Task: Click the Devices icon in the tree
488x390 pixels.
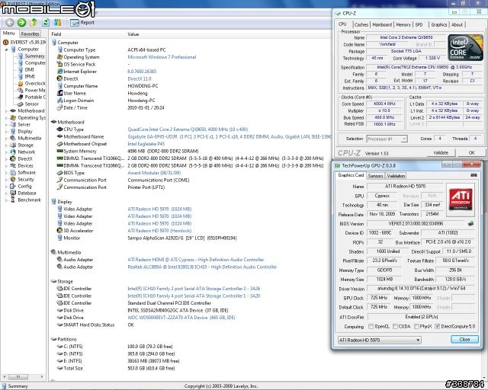Action: coord(13,165)
